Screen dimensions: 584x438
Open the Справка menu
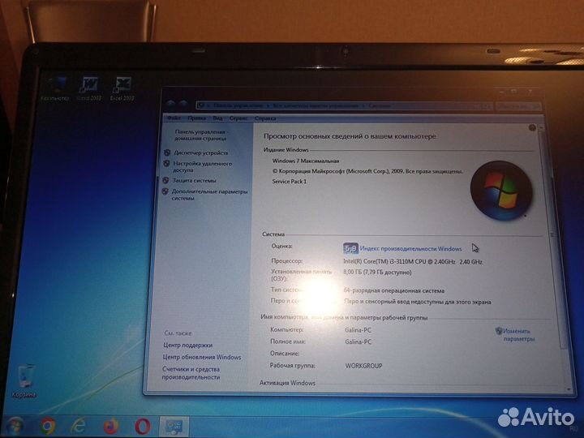tap(265, 118)
